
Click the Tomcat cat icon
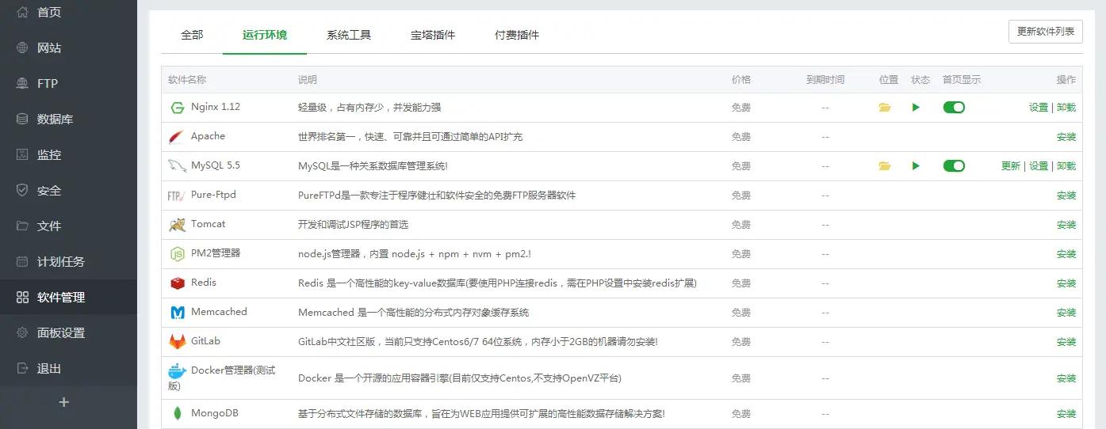point(177,225)
